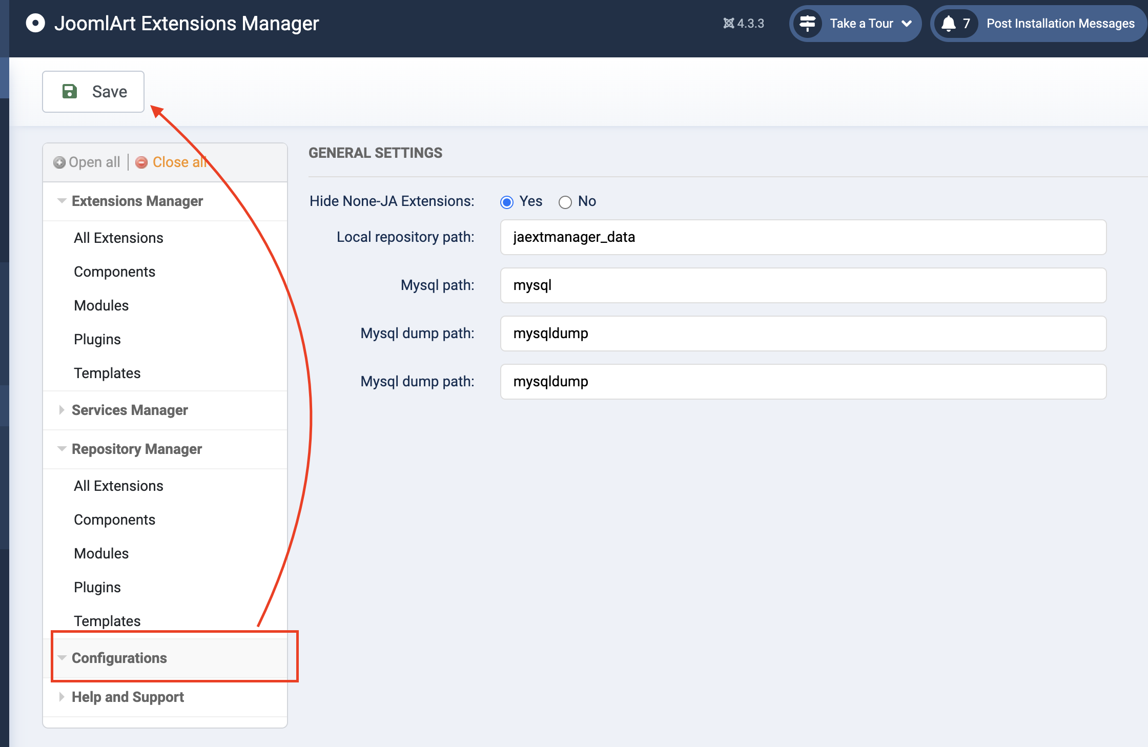This screenshot has width=1148, height=747.
Task: Select Yes for Hide None-JA Extensions
Action: click(507, 202)
